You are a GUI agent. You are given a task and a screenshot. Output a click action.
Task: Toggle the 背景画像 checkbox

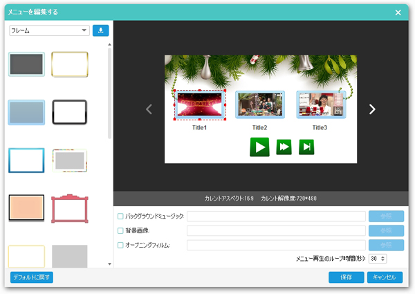(x=120, y=230)
